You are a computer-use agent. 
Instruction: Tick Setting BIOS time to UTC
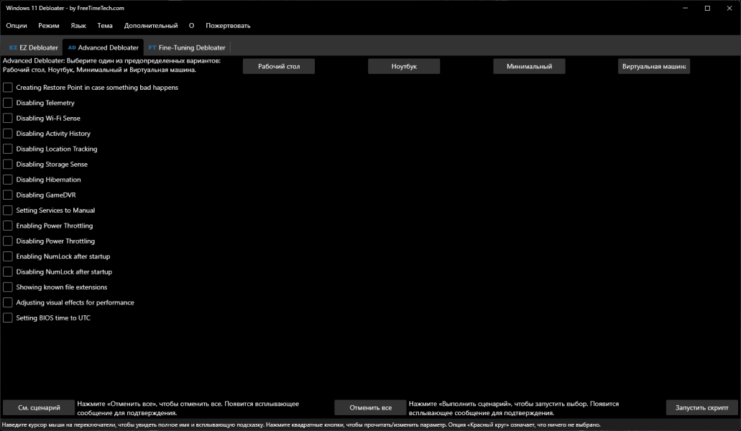pos(8,318)
